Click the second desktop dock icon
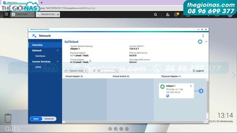 point(116,129)
